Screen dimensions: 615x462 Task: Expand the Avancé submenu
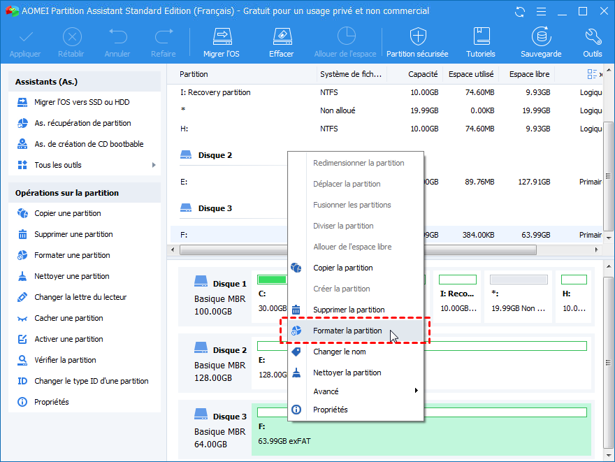point(355,391)
